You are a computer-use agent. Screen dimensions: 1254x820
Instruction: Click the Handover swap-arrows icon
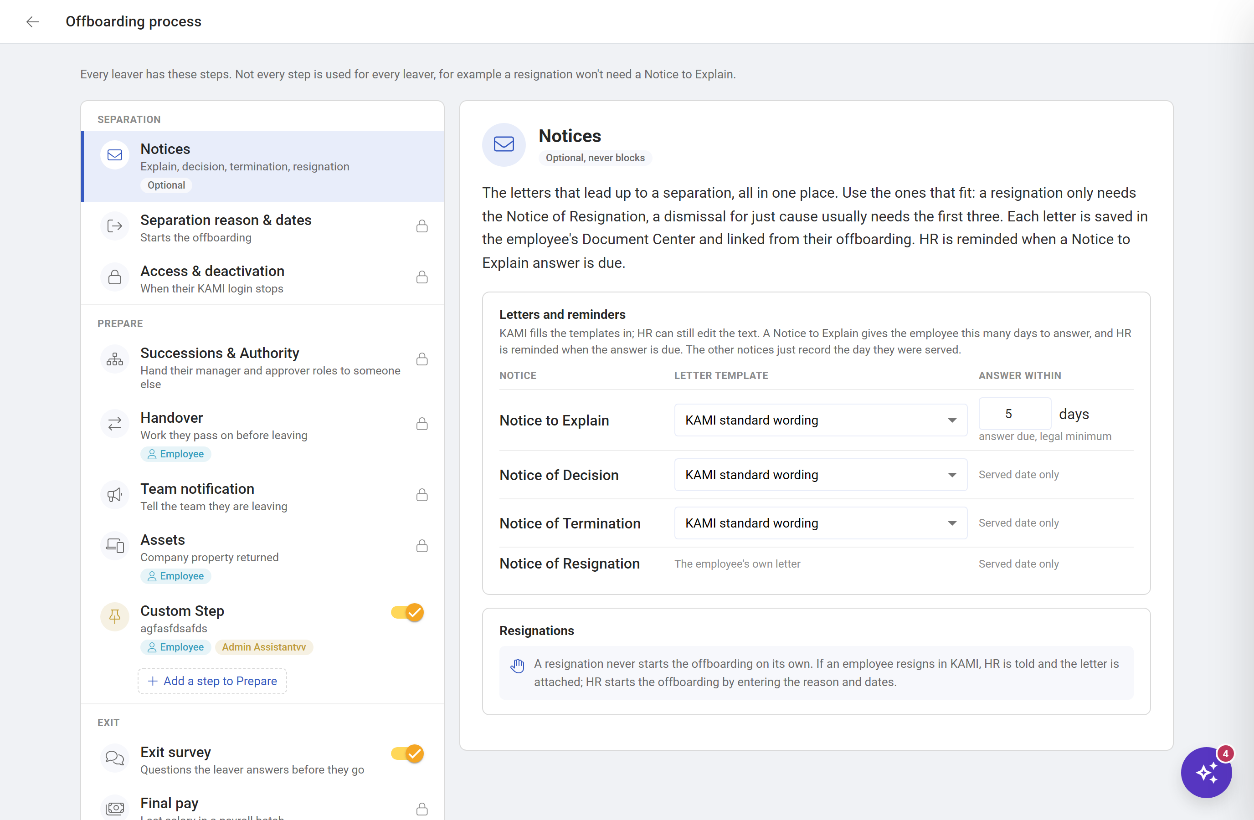click(x=115, y=424)
